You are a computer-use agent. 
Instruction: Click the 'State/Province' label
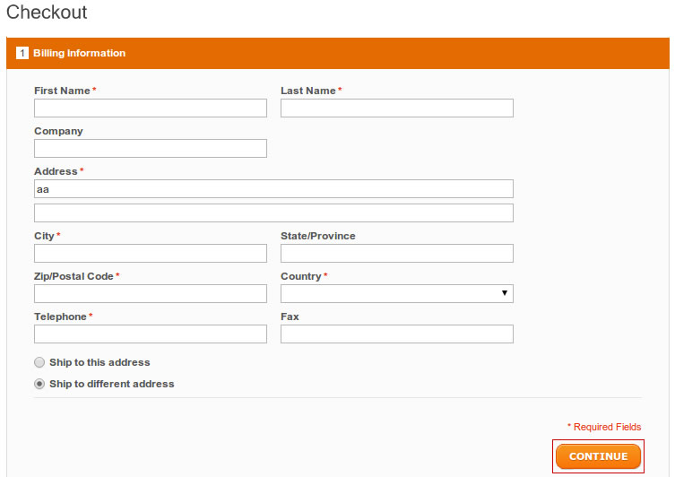click(318, 236)
